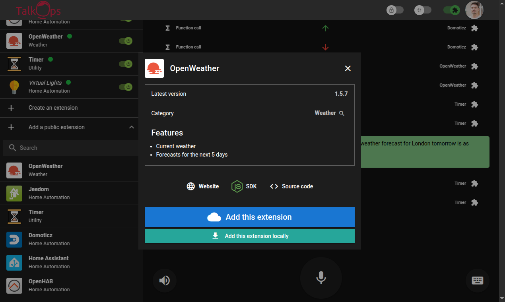This screenshot has width=505, height=302.
Task: Click the TalkOps logo
Action: tap(38, 10)
